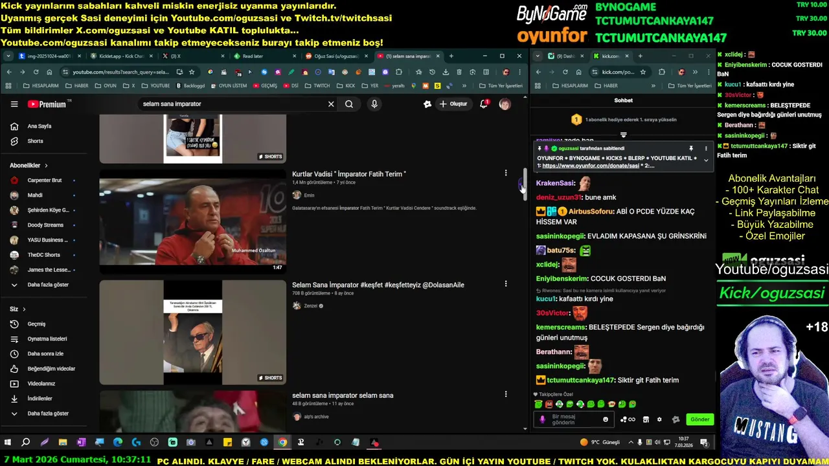Image resolution: width=829 pixels, height=466 pixels.
Task: Open the Kick chat settings gear
Action: 659,419
